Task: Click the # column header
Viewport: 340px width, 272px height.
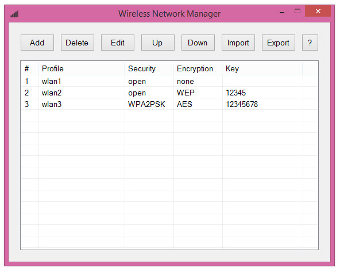Action: click(x=30, y=68)
